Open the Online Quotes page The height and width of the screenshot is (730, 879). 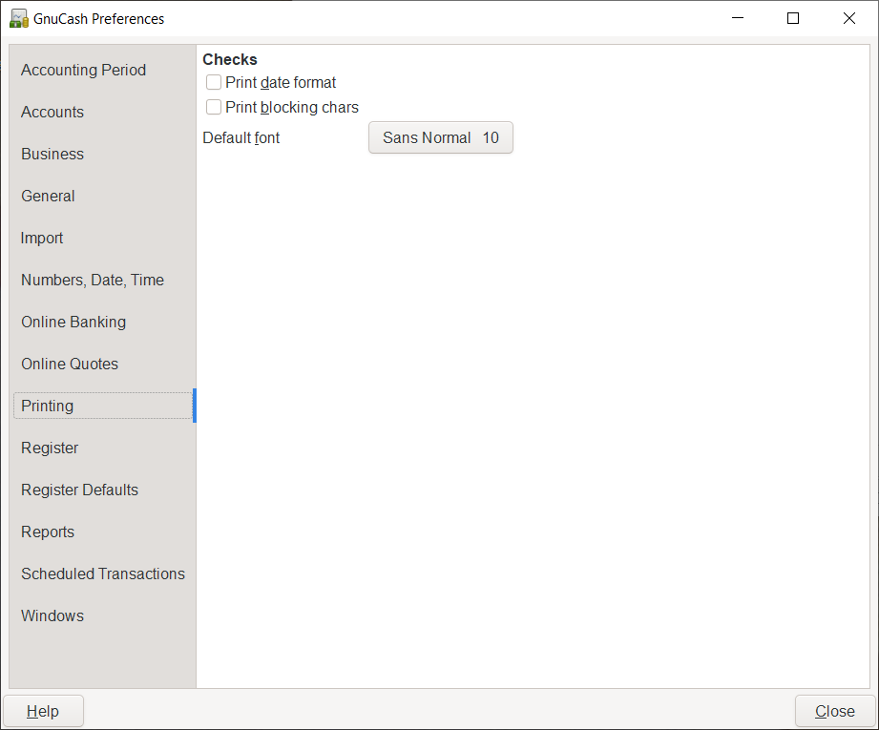click(x=70, y=364)
